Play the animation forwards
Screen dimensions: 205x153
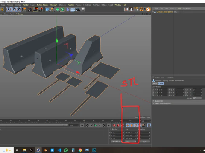point(95,125)
